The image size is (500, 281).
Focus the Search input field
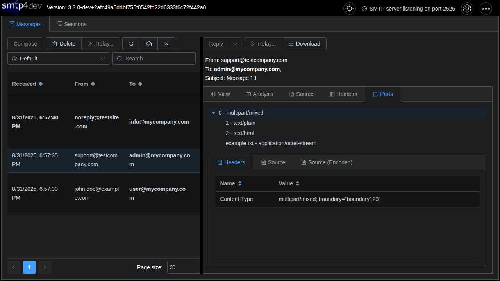(x=154, y=59)
